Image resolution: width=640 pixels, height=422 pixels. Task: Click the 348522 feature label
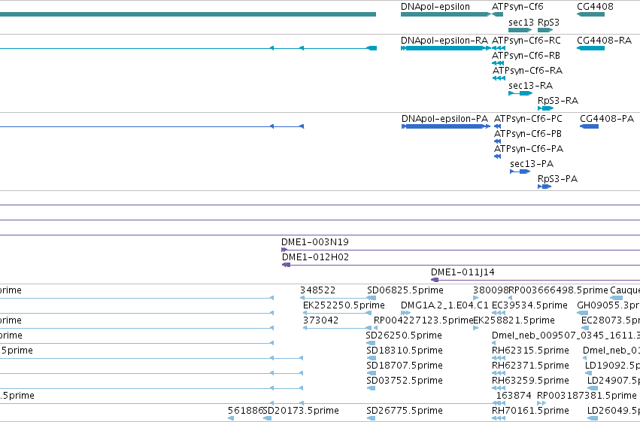point(317,290)
